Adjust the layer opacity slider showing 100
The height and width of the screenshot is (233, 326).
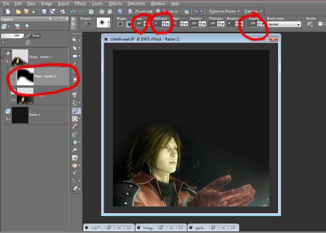[12, 36]
